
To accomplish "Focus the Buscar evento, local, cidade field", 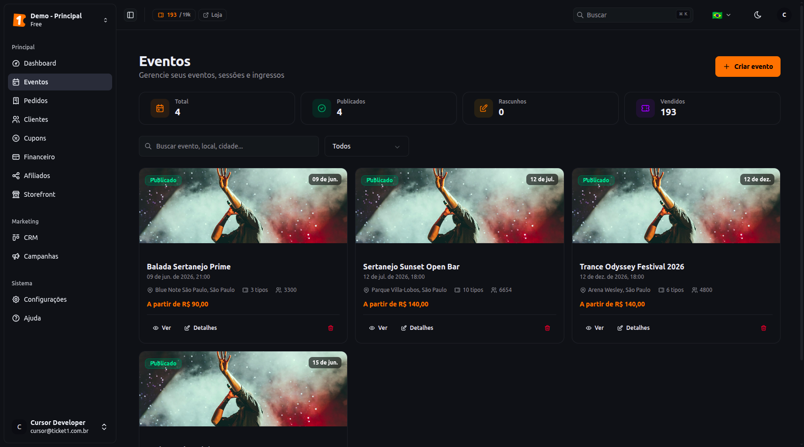I will [x=229, y=146].
